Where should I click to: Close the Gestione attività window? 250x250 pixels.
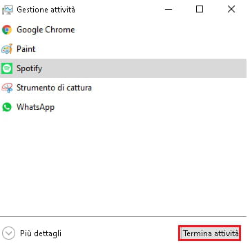(231, 10)
